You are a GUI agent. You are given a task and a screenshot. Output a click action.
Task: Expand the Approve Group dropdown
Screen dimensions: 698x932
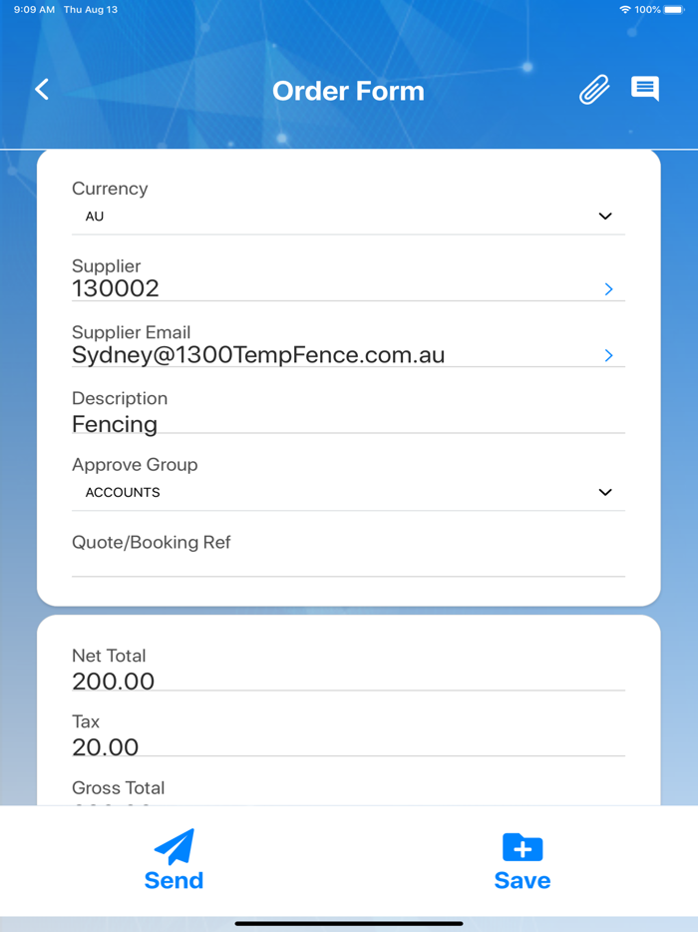604,493
